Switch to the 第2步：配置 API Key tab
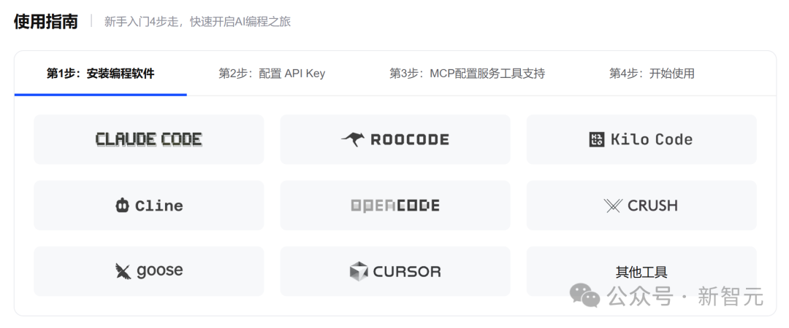The height and width of the screenshot is (328, 789). coord(272,74)
